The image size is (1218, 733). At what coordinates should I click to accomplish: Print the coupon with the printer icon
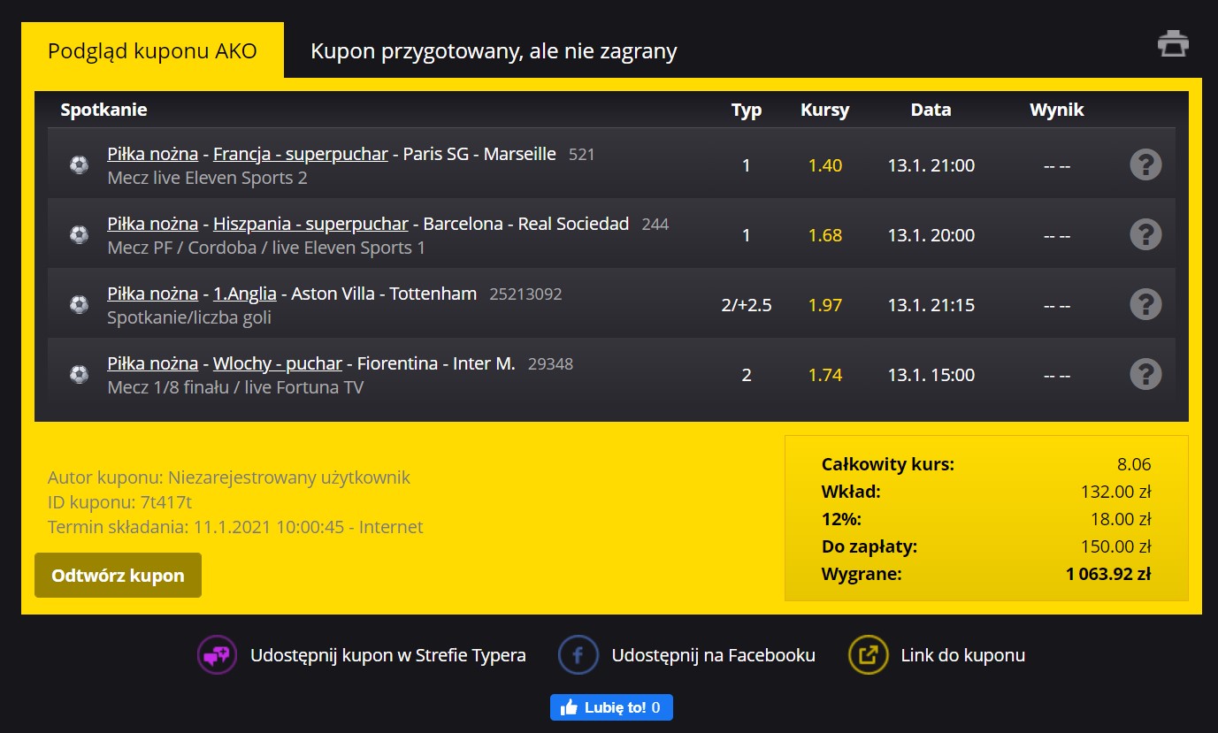pyautogui.click(x=1173, y=43)
